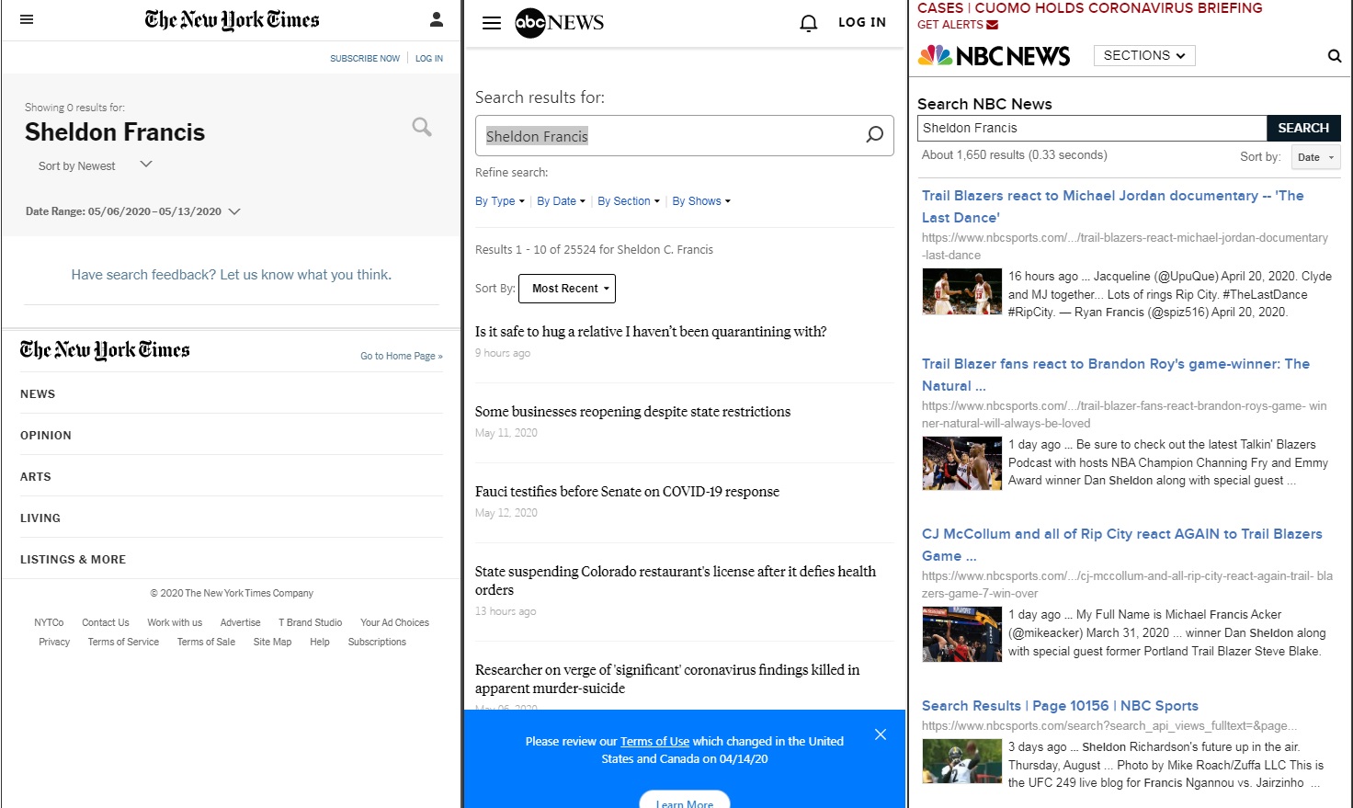The height and width of the screenshot is (808, 1353).
Task: Open 'Fauci testifies before Senate' article
Action: pos(627,491)
